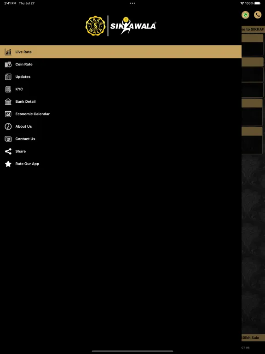
Task: Tap the Live Rate chart icon
Action: coord(8,52)
